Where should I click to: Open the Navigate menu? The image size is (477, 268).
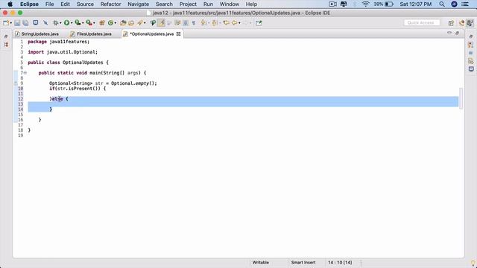[138, 4]
